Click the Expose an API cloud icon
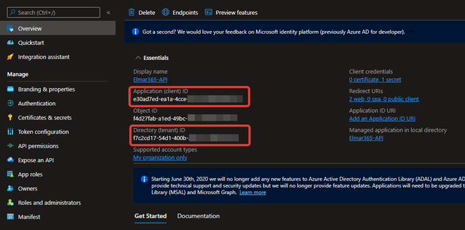Image resolution: width=465 pixels, height=230 pixels. [x=10, y=160]
